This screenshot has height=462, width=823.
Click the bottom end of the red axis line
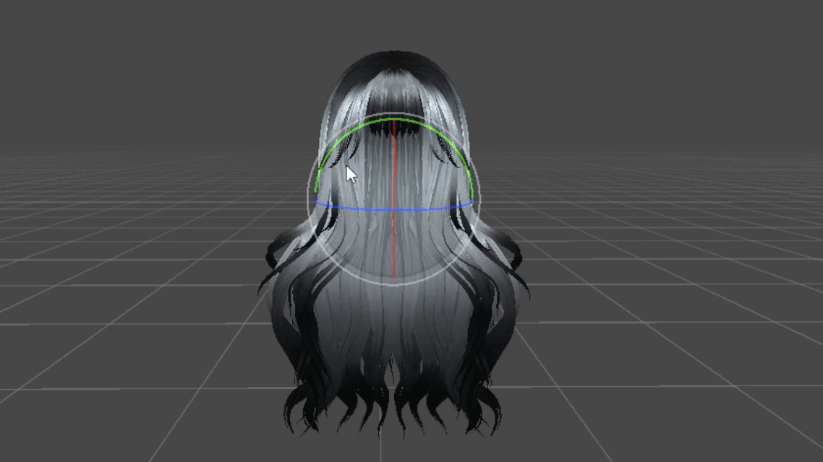394,274
